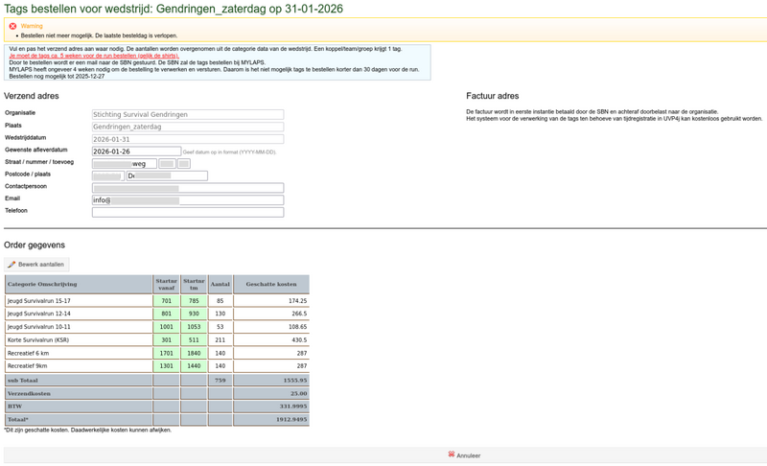Select quantity cell 211
767x466 pixels.
pos(221,339)
